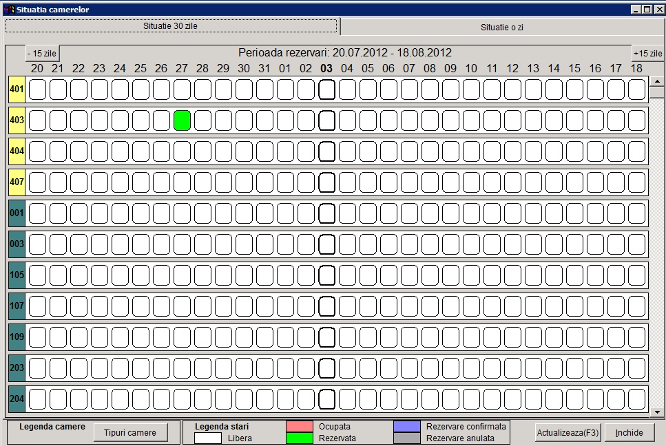Select today's bold cell for room 204
The image size is (666, 446).
tap(326, 399)
